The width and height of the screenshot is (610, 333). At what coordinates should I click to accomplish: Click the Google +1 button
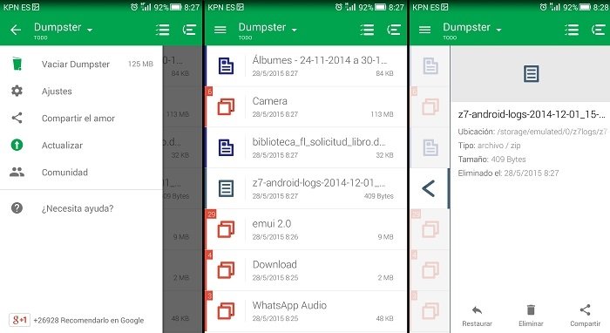pos(19,320)
